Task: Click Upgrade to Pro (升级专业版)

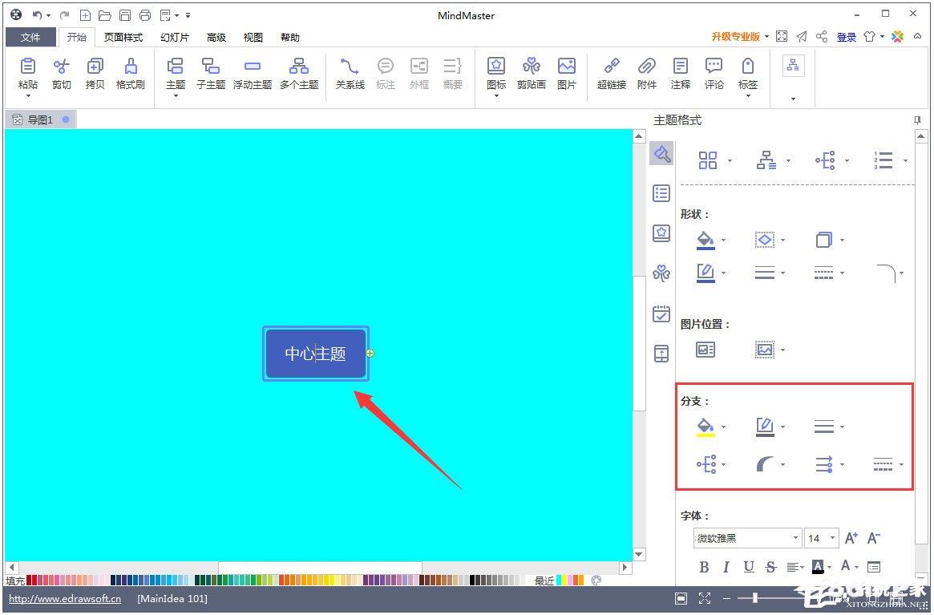Action: pyautogui.click(x=736, y=36)
